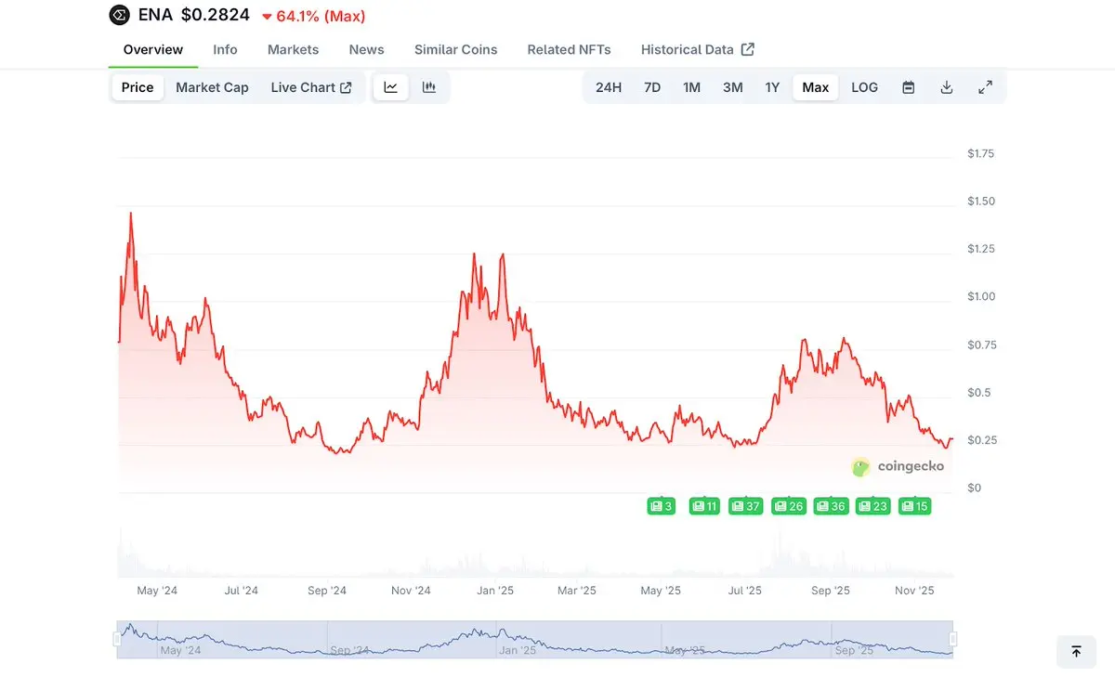Open Live Chart external link
The height and width of the screenshot is (677, 1115).
311,87
